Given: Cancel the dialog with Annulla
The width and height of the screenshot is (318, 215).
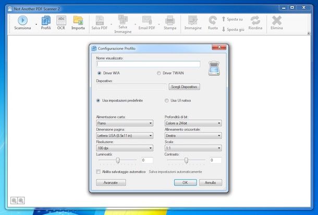Looking at the screenshot, I should [210, 183].
